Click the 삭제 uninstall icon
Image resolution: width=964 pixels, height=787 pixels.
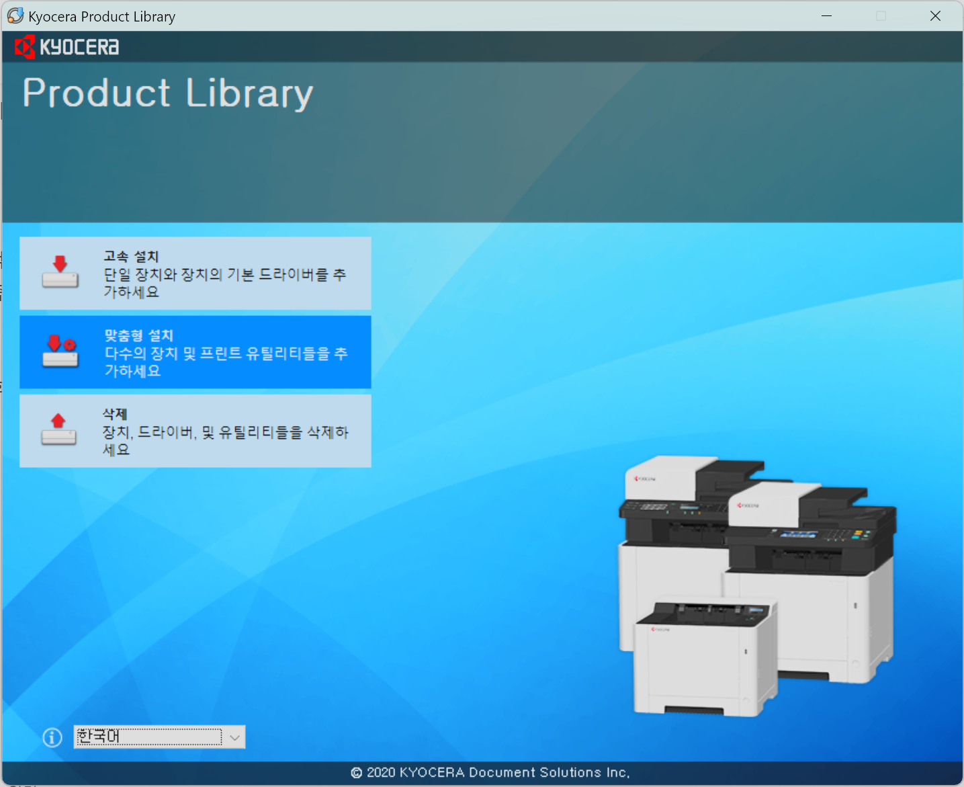pos(59,429)
